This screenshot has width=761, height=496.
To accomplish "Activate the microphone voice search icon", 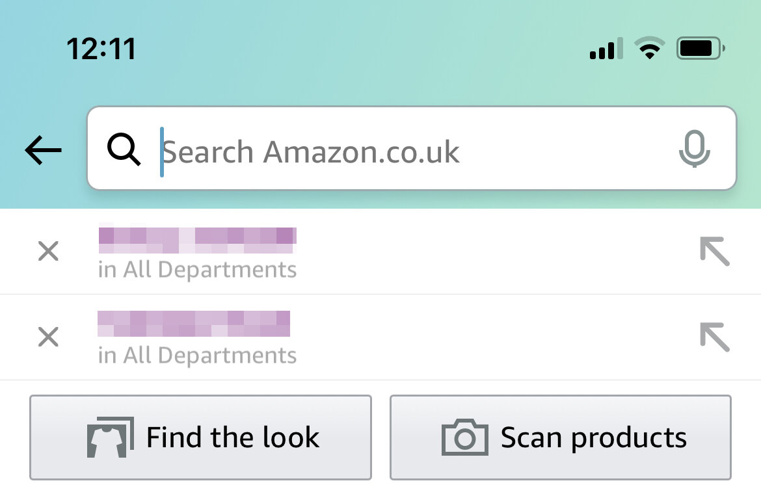I will tap(694, 148).
